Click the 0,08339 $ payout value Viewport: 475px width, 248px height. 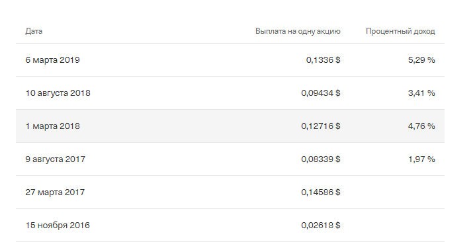[321, 159]
